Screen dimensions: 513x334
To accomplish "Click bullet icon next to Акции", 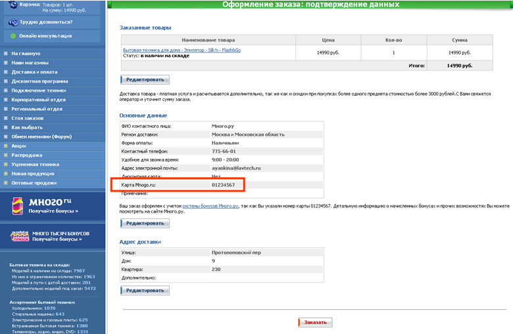I will pyautogui.click(x=5, y=146).
